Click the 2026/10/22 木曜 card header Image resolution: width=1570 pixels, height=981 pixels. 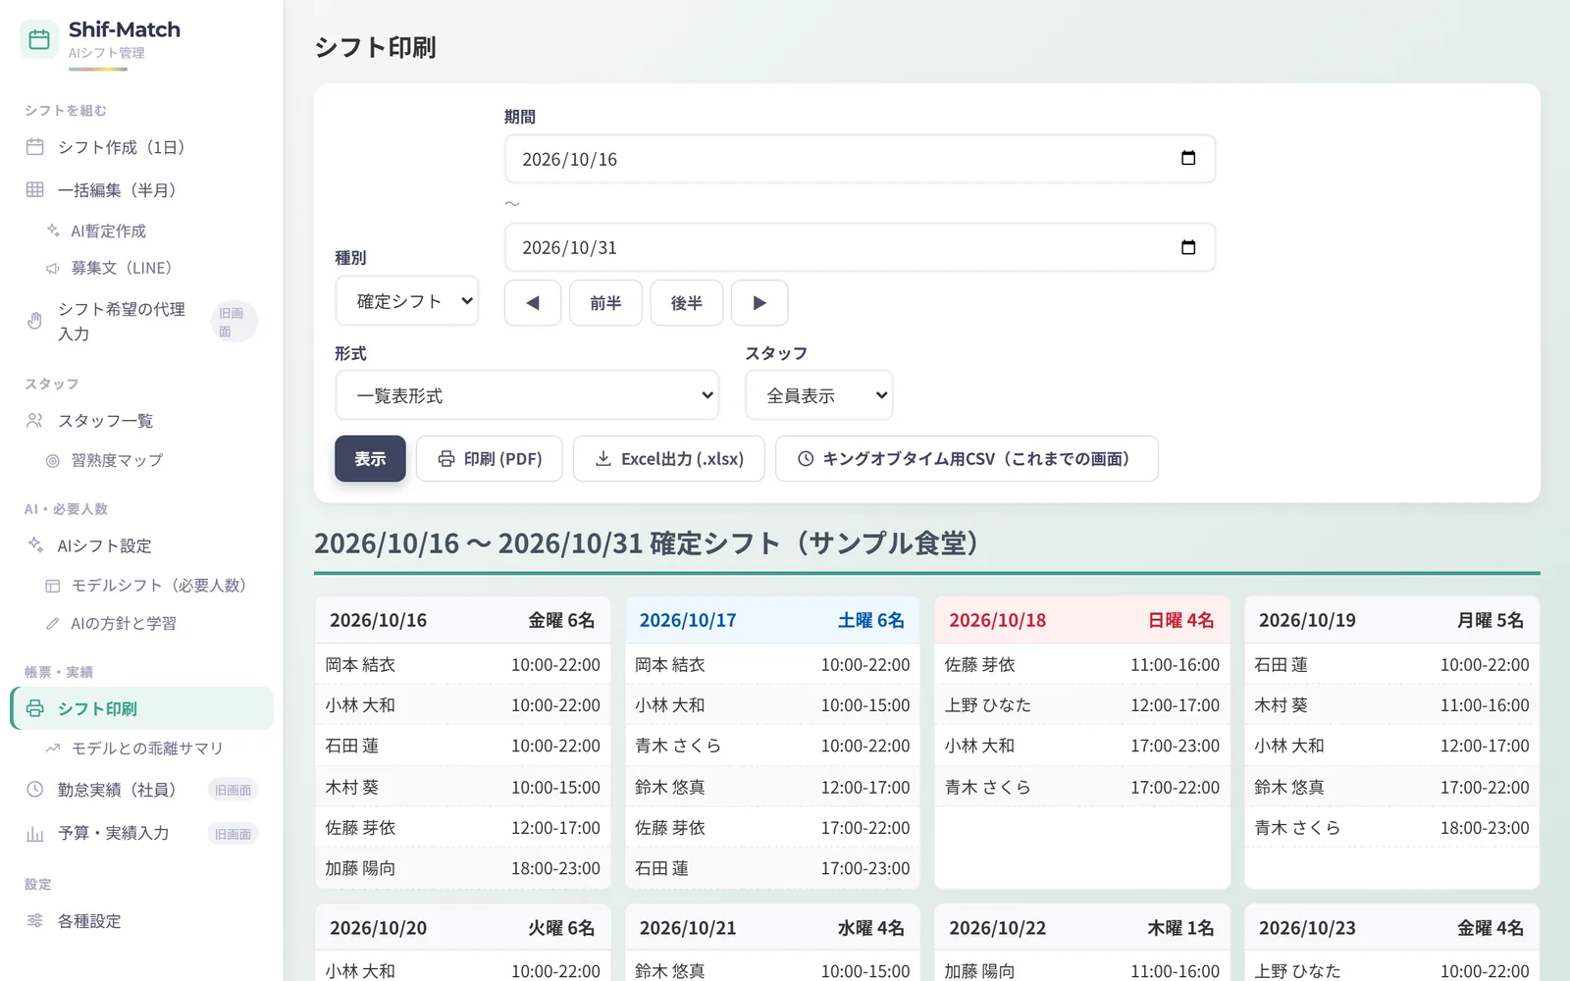1081,928
